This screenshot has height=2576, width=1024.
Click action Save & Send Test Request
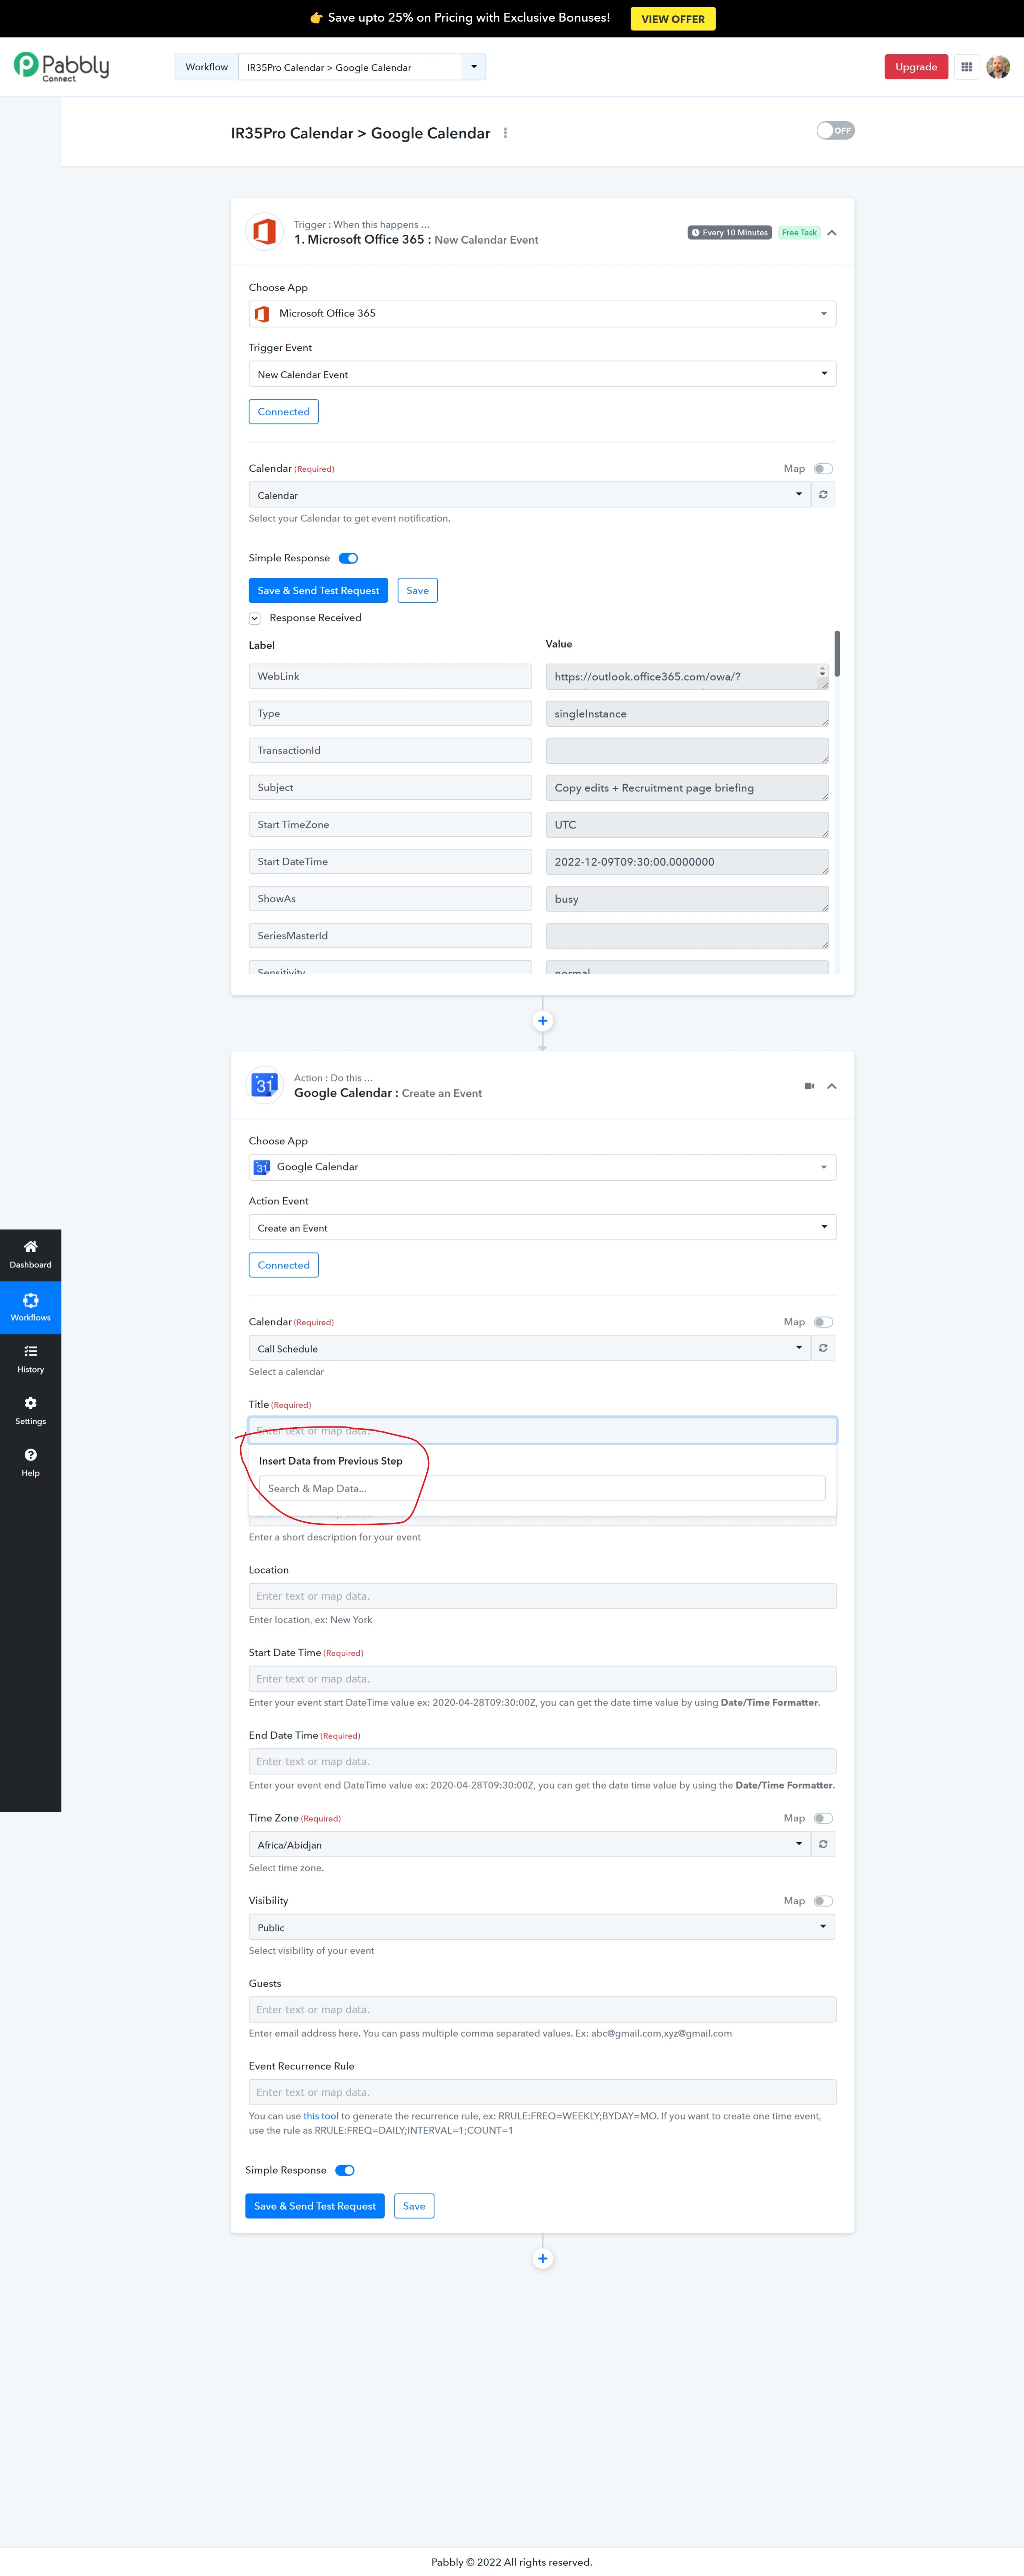[x=315, y=2205]
